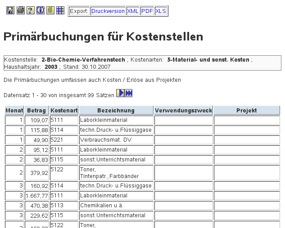Click the printer icon

(20, 10)
